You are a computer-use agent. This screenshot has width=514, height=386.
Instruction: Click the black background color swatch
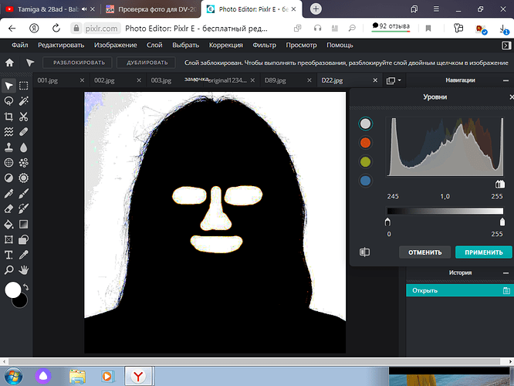[22, 303]
